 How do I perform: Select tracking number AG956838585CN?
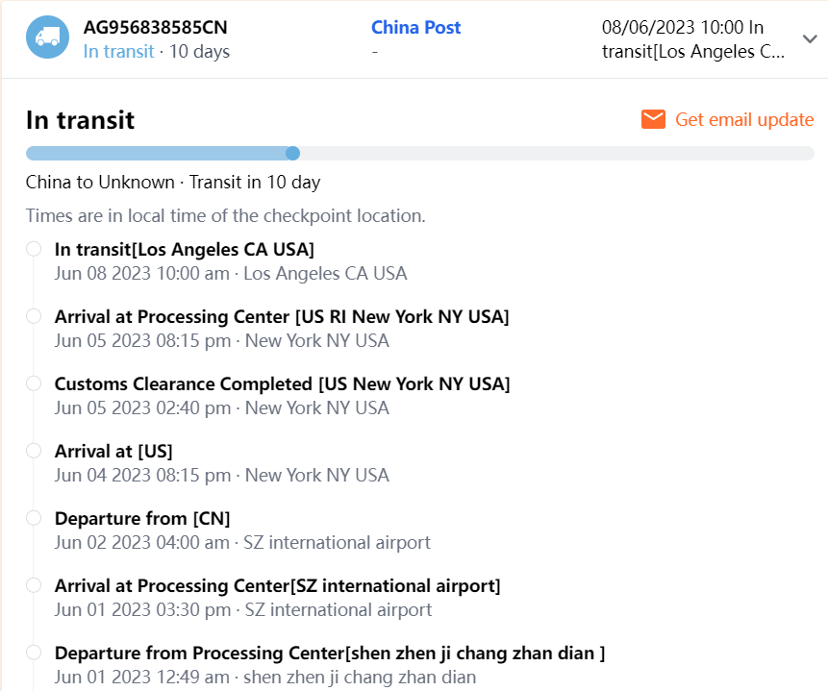coord(156,27)
